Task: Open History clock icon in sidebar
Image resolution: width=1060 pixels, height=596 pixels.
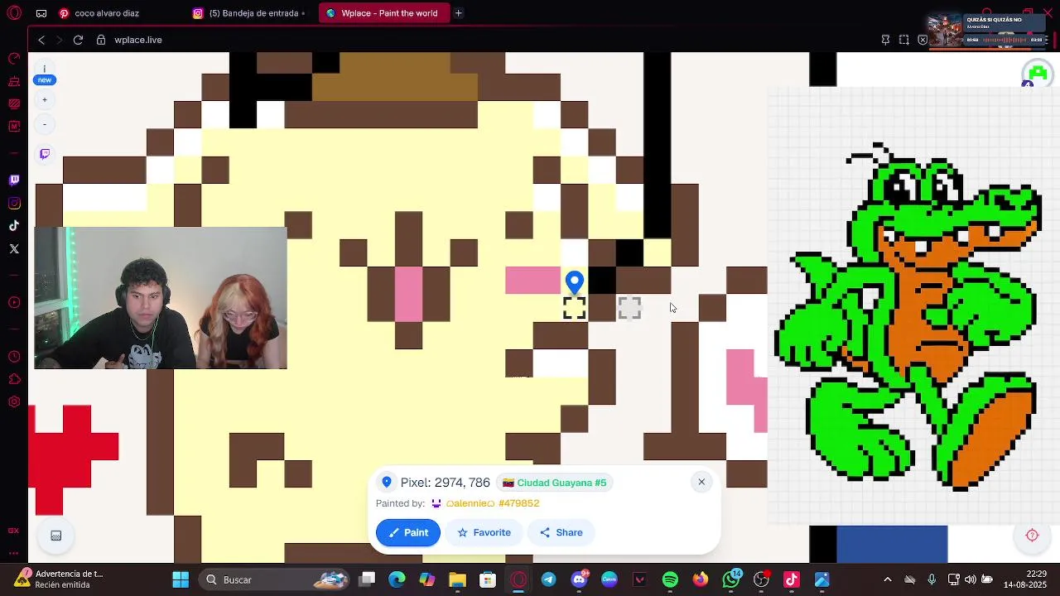Action: 14,357
